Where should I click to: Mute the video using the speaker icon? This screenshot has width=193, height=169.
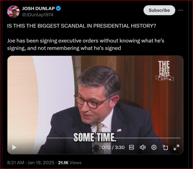point(142,147)
